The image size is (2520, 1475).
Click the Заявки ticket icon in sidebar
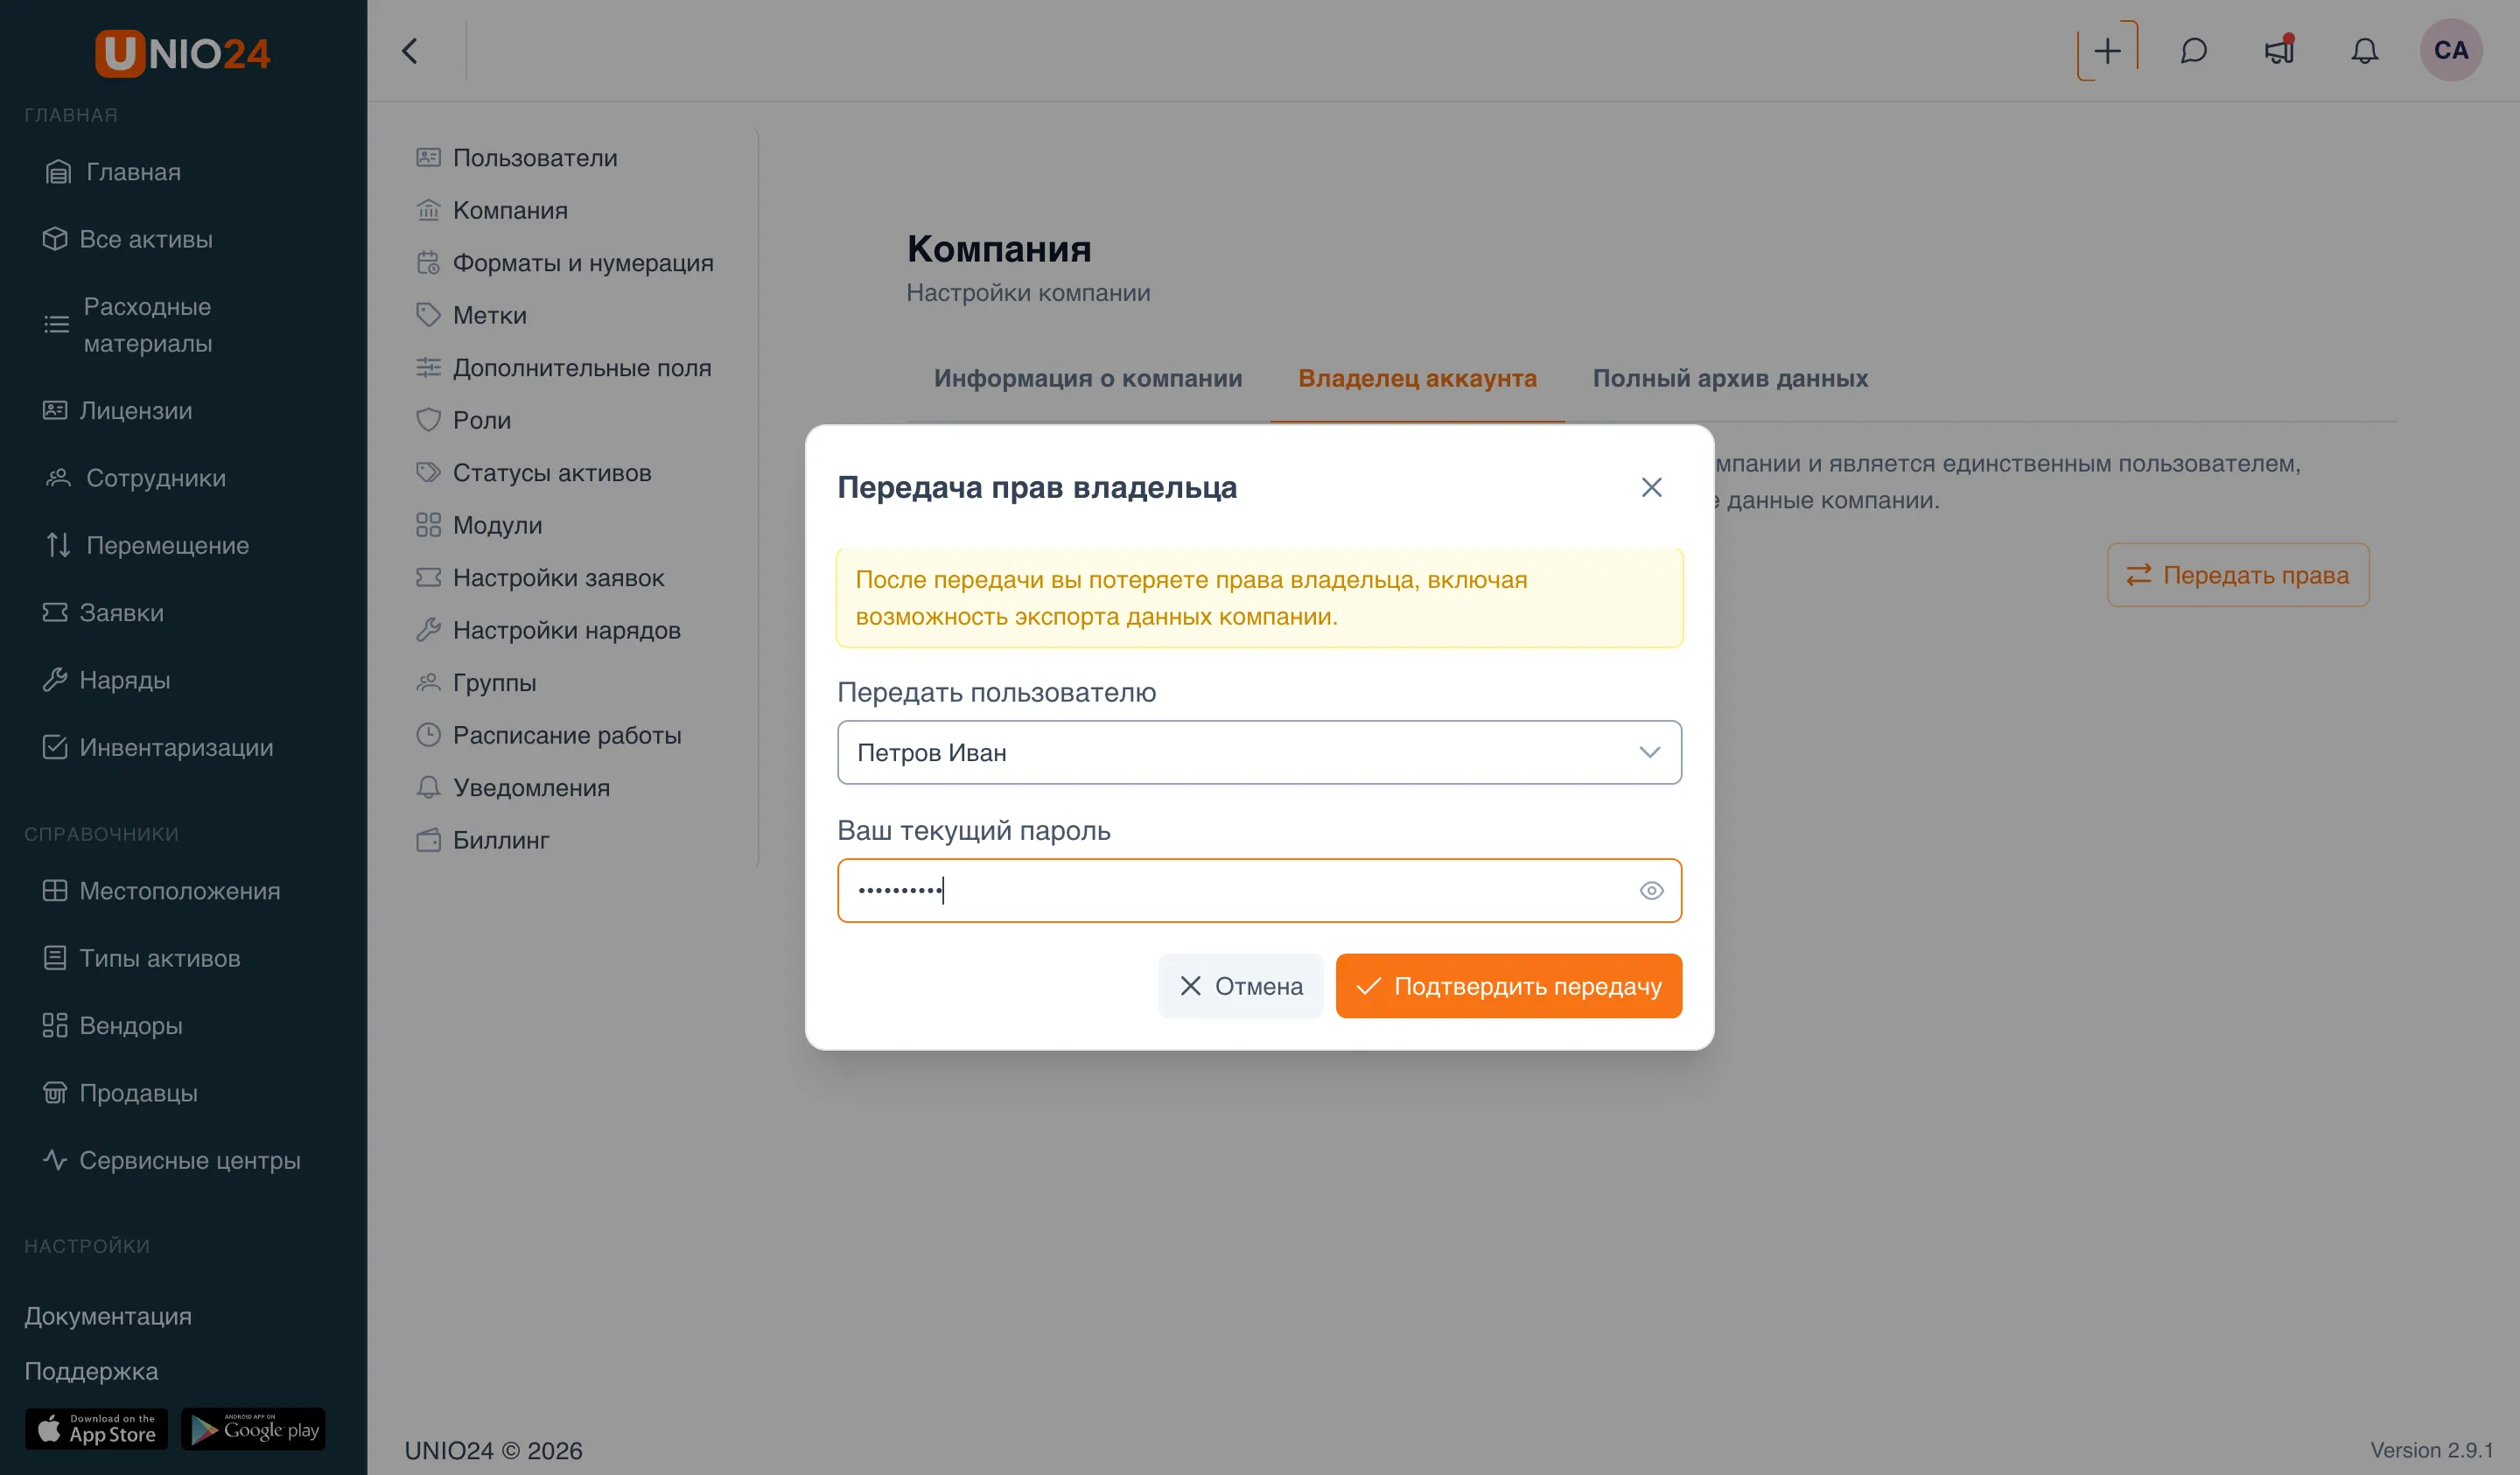pos(55,612)
